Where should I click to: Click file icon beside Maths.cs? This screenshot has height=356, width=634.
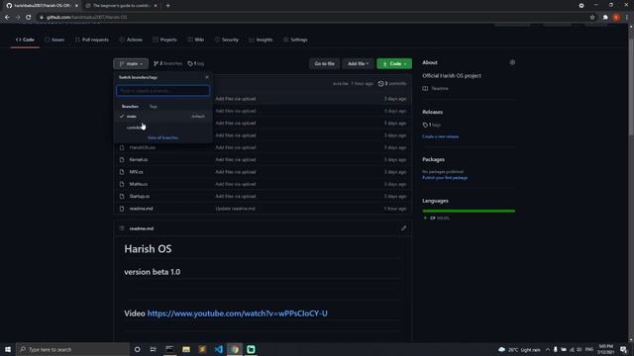point(122,184)
